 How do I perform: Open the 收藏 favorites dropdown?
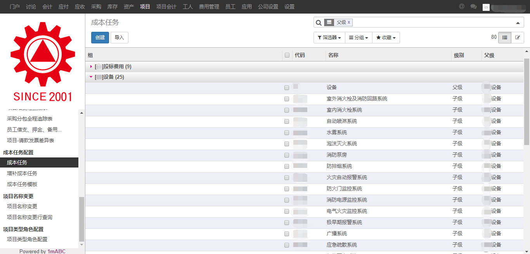[386, 38]
